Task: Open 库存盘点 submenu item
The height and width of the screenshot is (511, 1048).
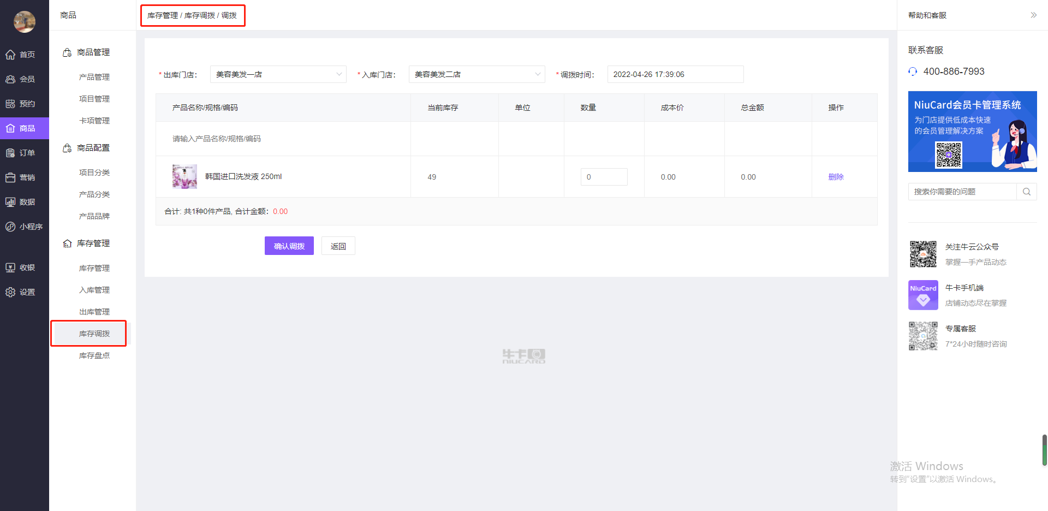Action: click(94, 355)
